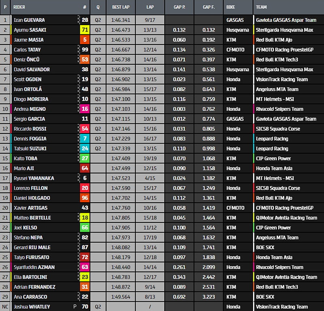The width and height of the screenshot is (324, 311).
Task: Click Ryusei YAMANAKA's best lap time 1:47.523
Action: pyautogui.click(x=120, y=178)
